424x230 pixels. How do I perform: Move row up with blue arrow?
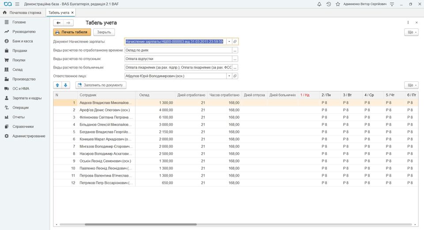click(57, 85)
